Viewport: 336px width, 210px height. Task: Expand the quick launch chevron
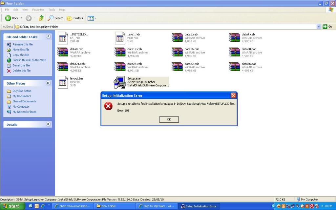[x=49, y=205]
